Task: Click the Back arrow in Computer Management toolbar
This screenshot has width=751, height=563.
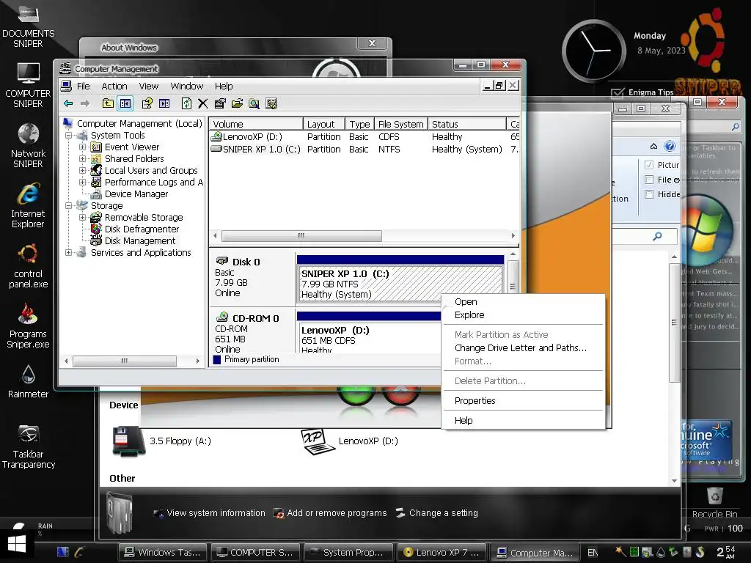Action: click(68, 103)
